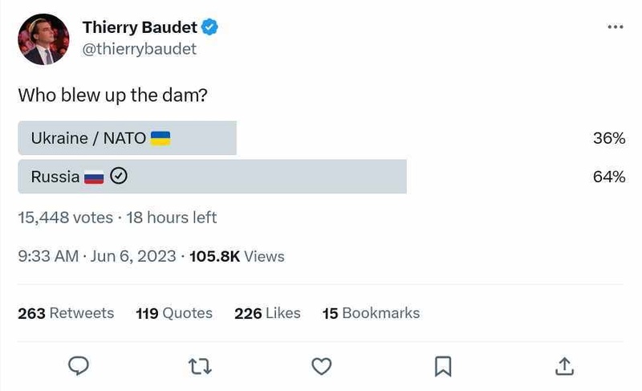The width and height of the screenshot is (642, 391).
Task: Click the Ukraine flag emoji
Action: pyautogui.click(x=160, y=138)
